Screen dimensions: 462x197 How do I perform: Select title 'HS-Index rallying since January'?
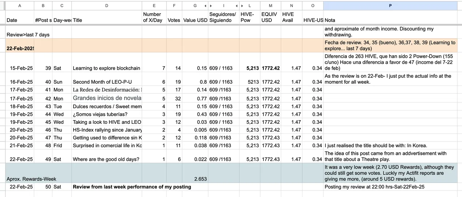(x=106, y=130)
